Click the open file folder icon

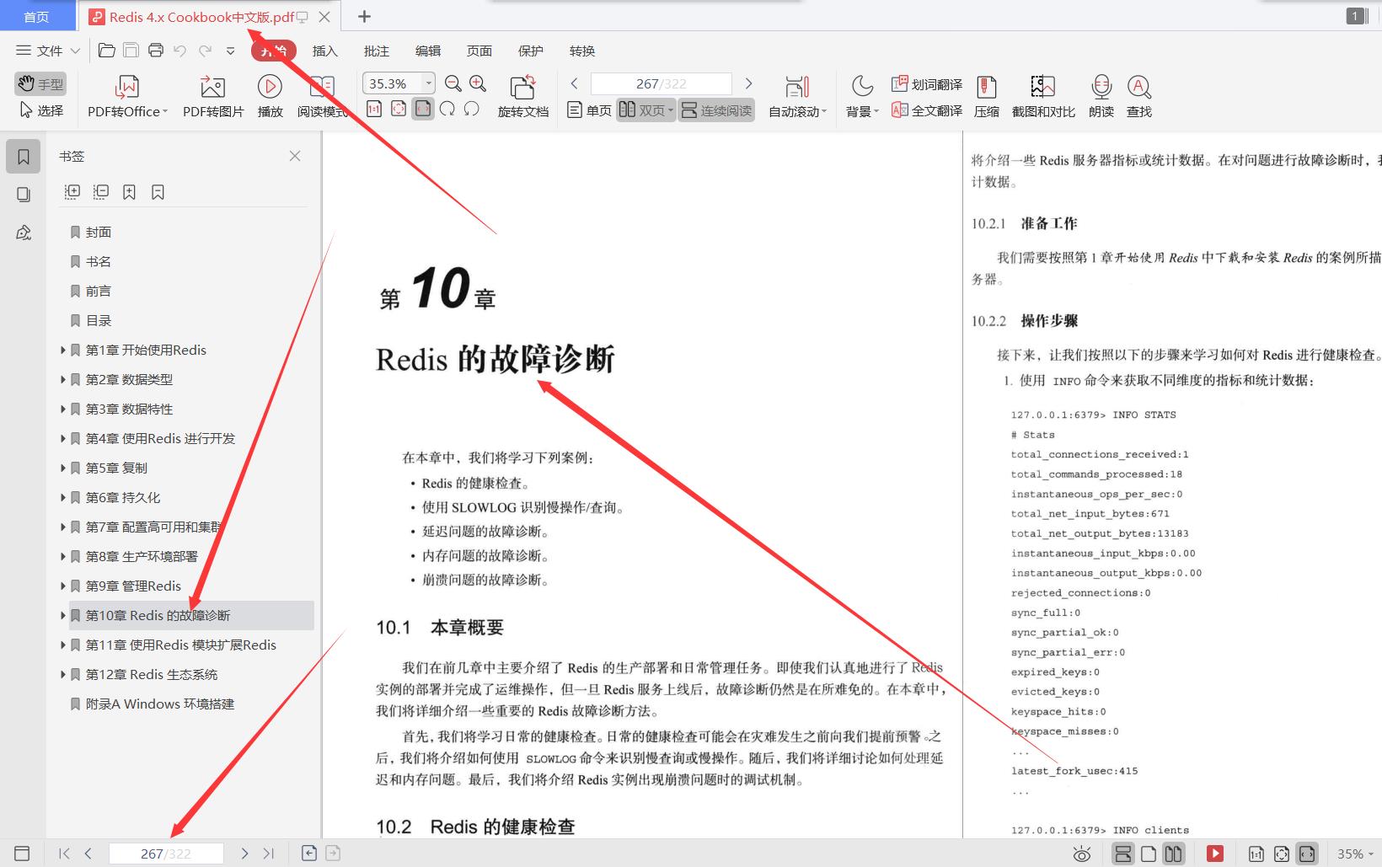(107, 51)
